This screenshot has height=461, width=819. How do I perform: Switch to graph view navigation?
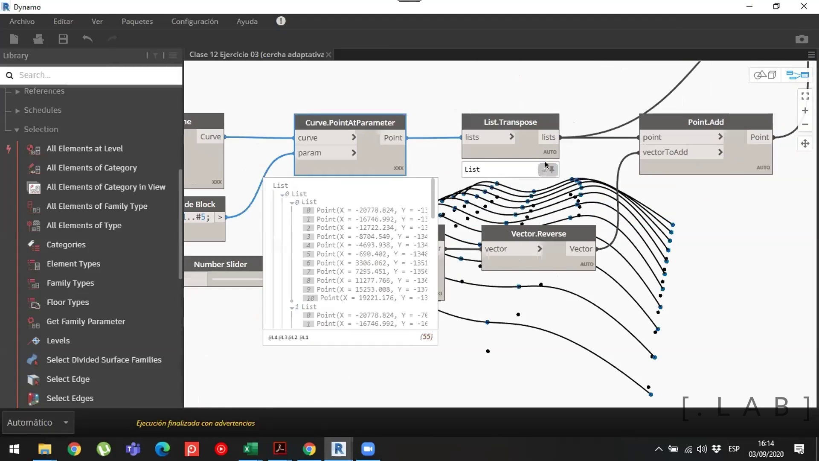797,75
